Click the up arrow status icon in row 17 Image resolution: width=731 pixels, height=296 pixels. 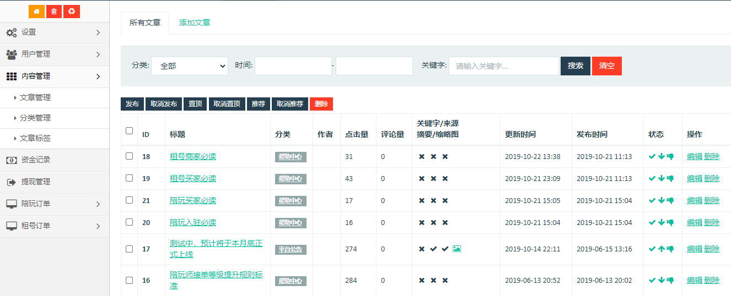tap(662, 249)
